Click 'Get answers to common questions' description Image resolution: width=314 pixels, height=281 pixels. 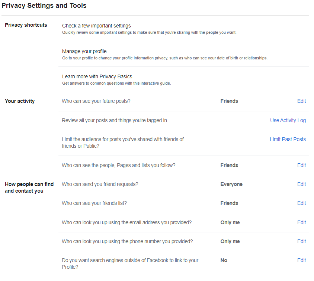pos(116,83)
